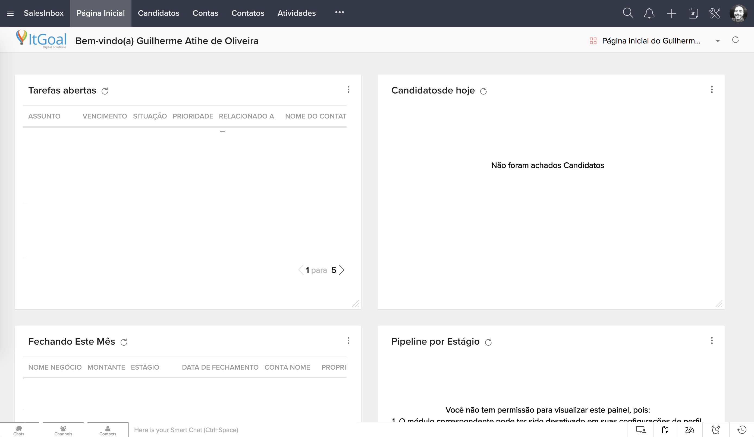This screenshot has width=754, height=437.
Task: Open the hamburger sidebar menu
Action: pyautogui.click(x=11, y=13)
